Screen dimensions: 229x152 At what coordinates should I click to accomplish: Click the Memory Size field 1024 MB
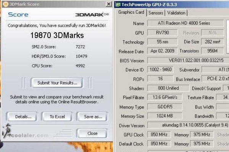point(165,116)
